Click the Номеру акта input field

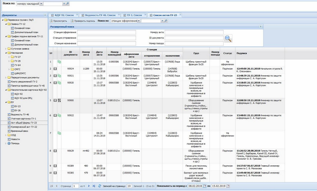pyautogui.click(x=194, y=32)
